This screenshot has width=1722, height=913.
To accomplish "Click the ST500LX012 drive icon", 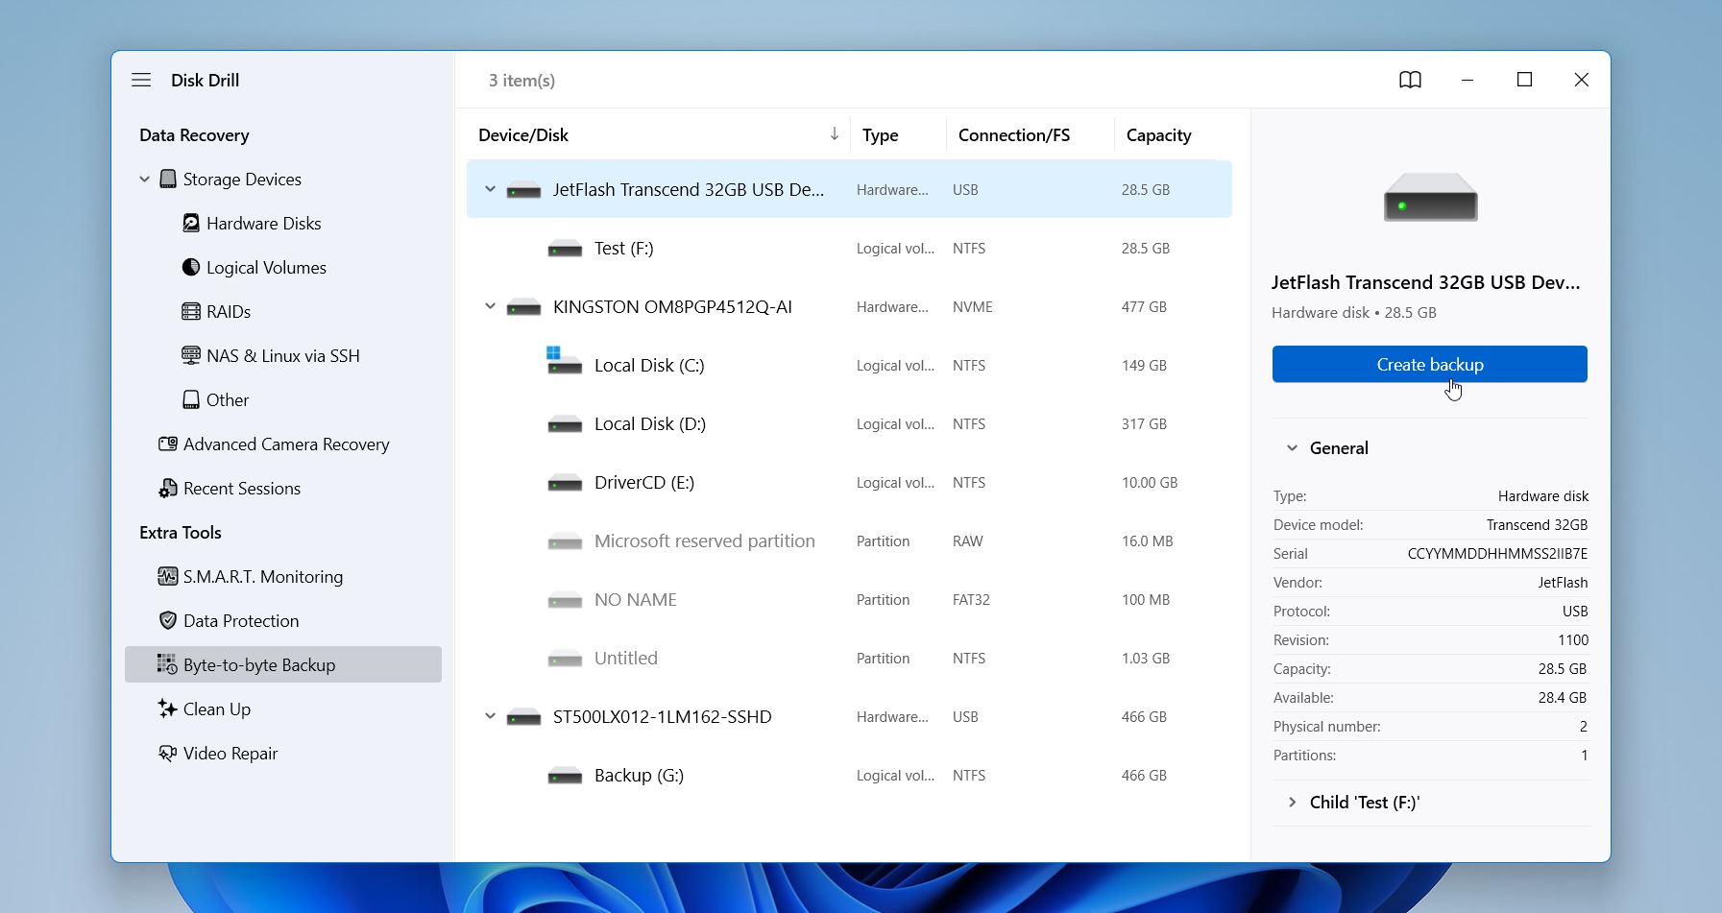I will tap(523, 717).
